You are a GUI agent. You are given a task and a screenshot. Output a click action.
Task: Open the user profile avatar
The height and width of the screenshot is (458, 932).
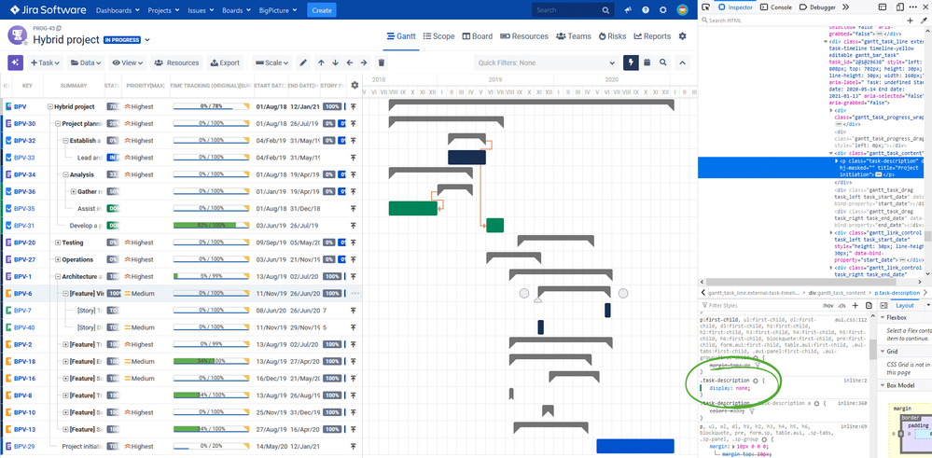[682, 10]
